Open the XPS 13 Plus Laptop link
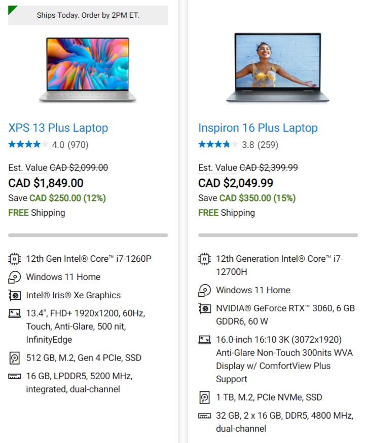 [58, 128]
